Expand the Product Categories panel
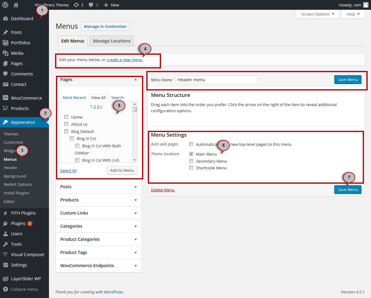The width and height of the screenshot is (371, 298). point(136,239)
